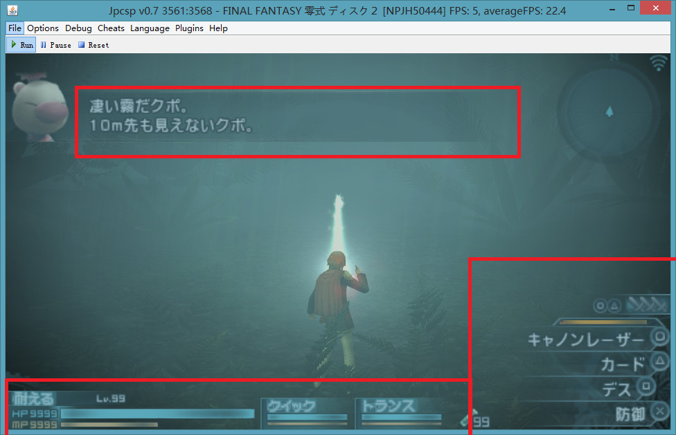Click the circle button icon beside キャノンレーザー
The height and width of the screenshot is (435, 676).
[659, 336]
